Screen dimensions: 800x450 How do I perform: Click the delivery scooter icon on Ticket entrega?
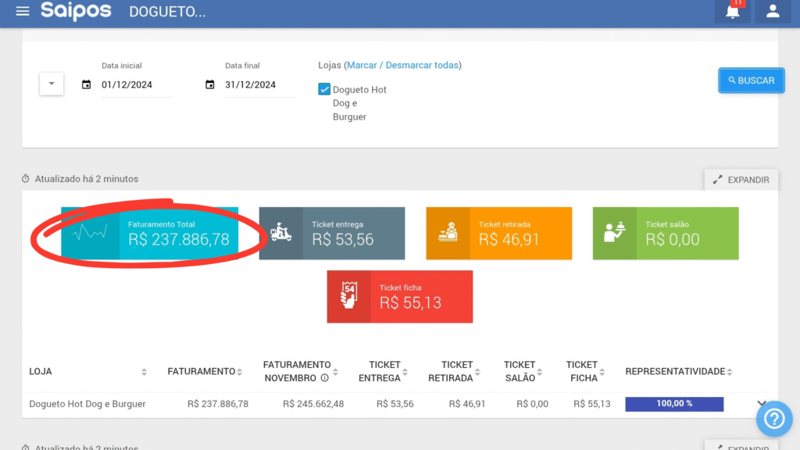(280, 234)
